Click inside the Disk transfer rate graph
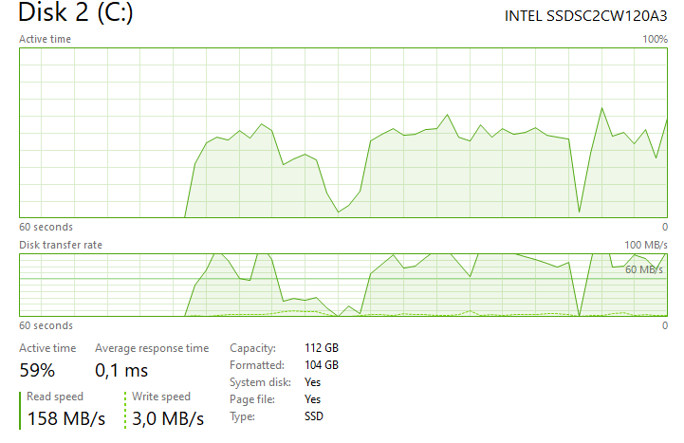 (342, 285)
